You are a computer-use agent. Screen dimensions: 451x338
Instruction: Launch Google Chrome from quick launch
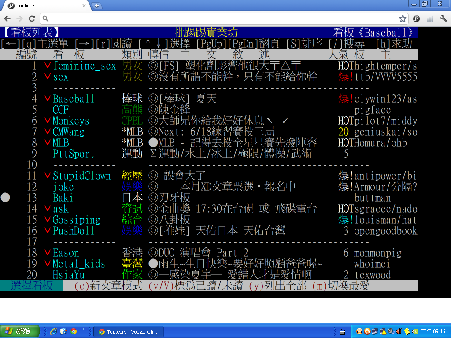point(74,331)
